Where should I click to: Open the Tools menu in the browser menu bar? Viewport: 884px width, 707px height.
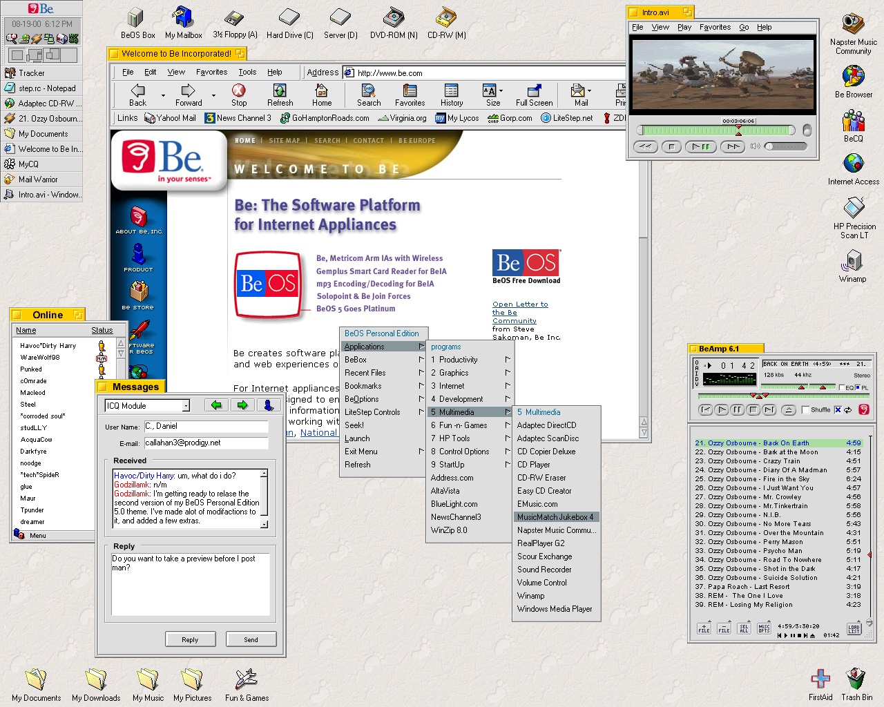247,72
